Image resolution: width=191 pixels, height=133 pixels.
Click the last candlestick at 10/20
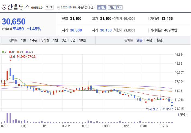172,103
